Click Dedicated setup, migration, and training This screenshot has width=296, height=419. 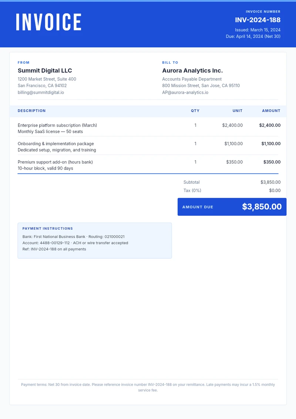click(x=57, y=150)
